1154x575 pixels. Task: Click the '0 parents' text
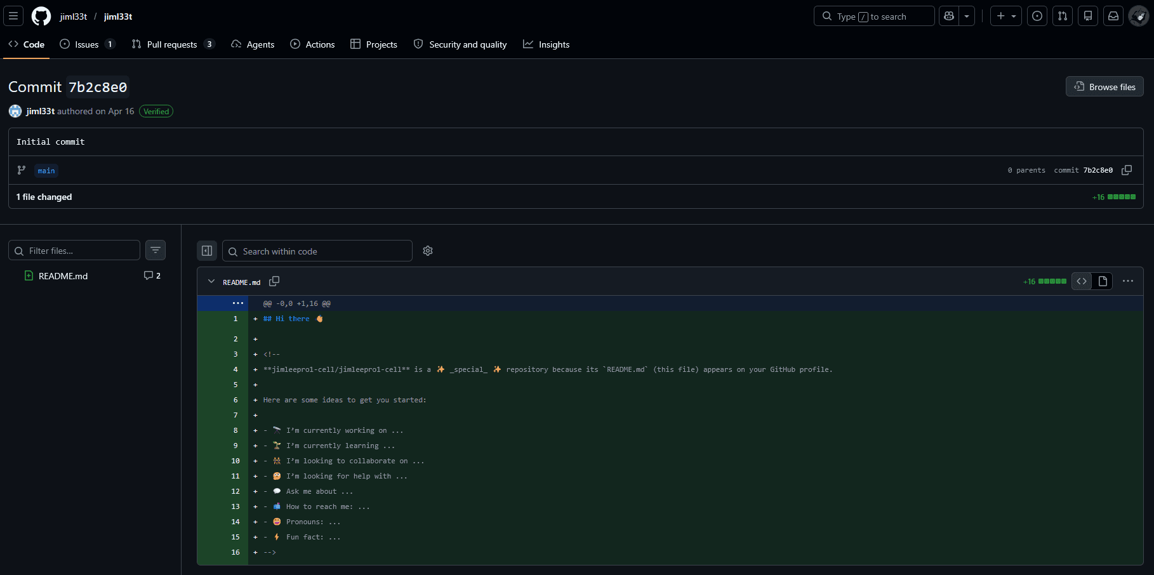click(x=1026, y=170)
